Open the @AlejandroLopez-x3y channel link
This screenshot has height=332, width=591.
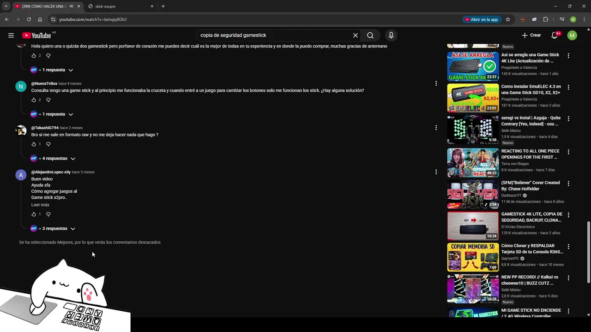click(51, 172)
